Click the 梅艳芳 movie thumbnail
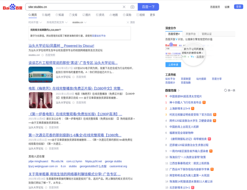This screenshot has width=247, height=190. [41, 100]
